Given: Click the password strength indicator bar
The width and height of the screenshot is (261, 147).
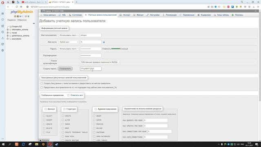Looking at the screenshot, I should coord(115,49).
